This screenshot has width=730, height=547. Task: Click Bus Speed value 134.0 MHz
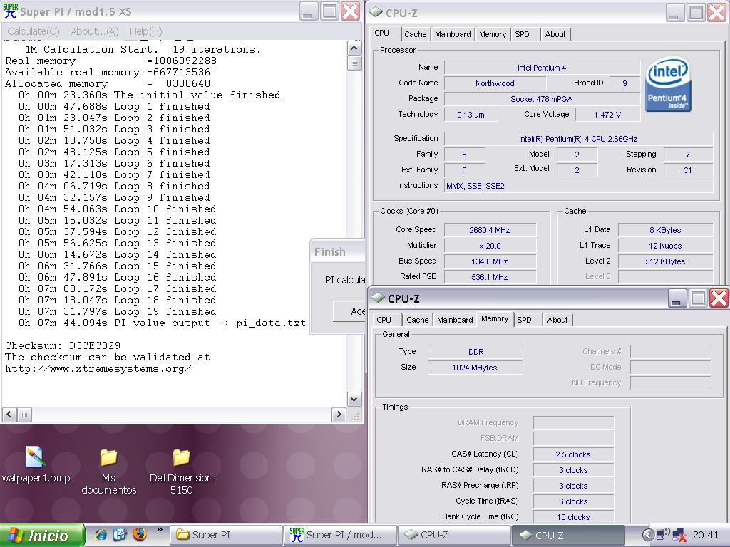pyautogui.click(x=490, y=261)
